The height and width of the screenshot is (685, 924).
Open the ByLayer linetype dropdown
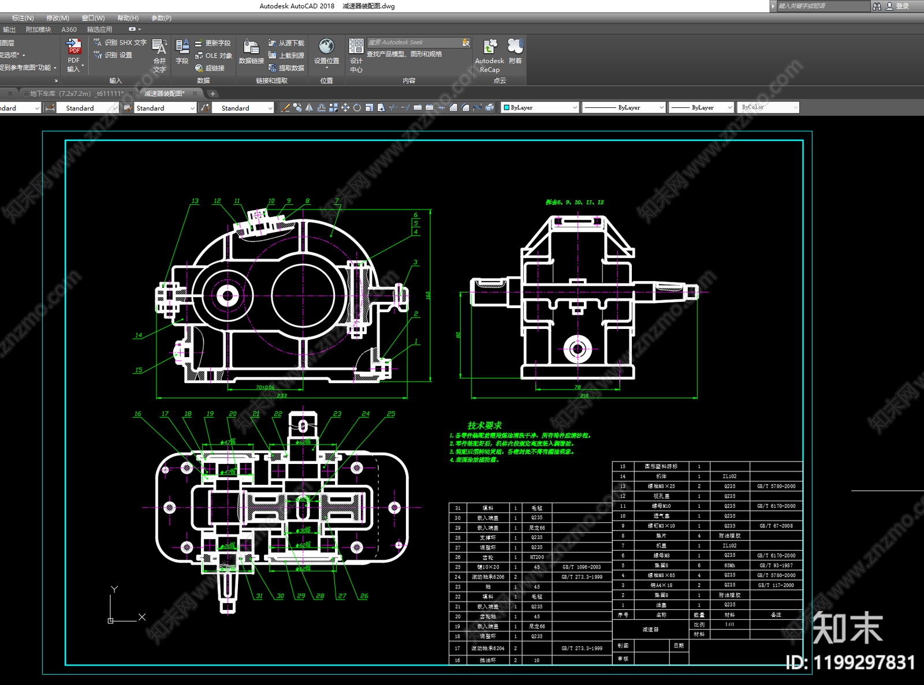[661, 107]
